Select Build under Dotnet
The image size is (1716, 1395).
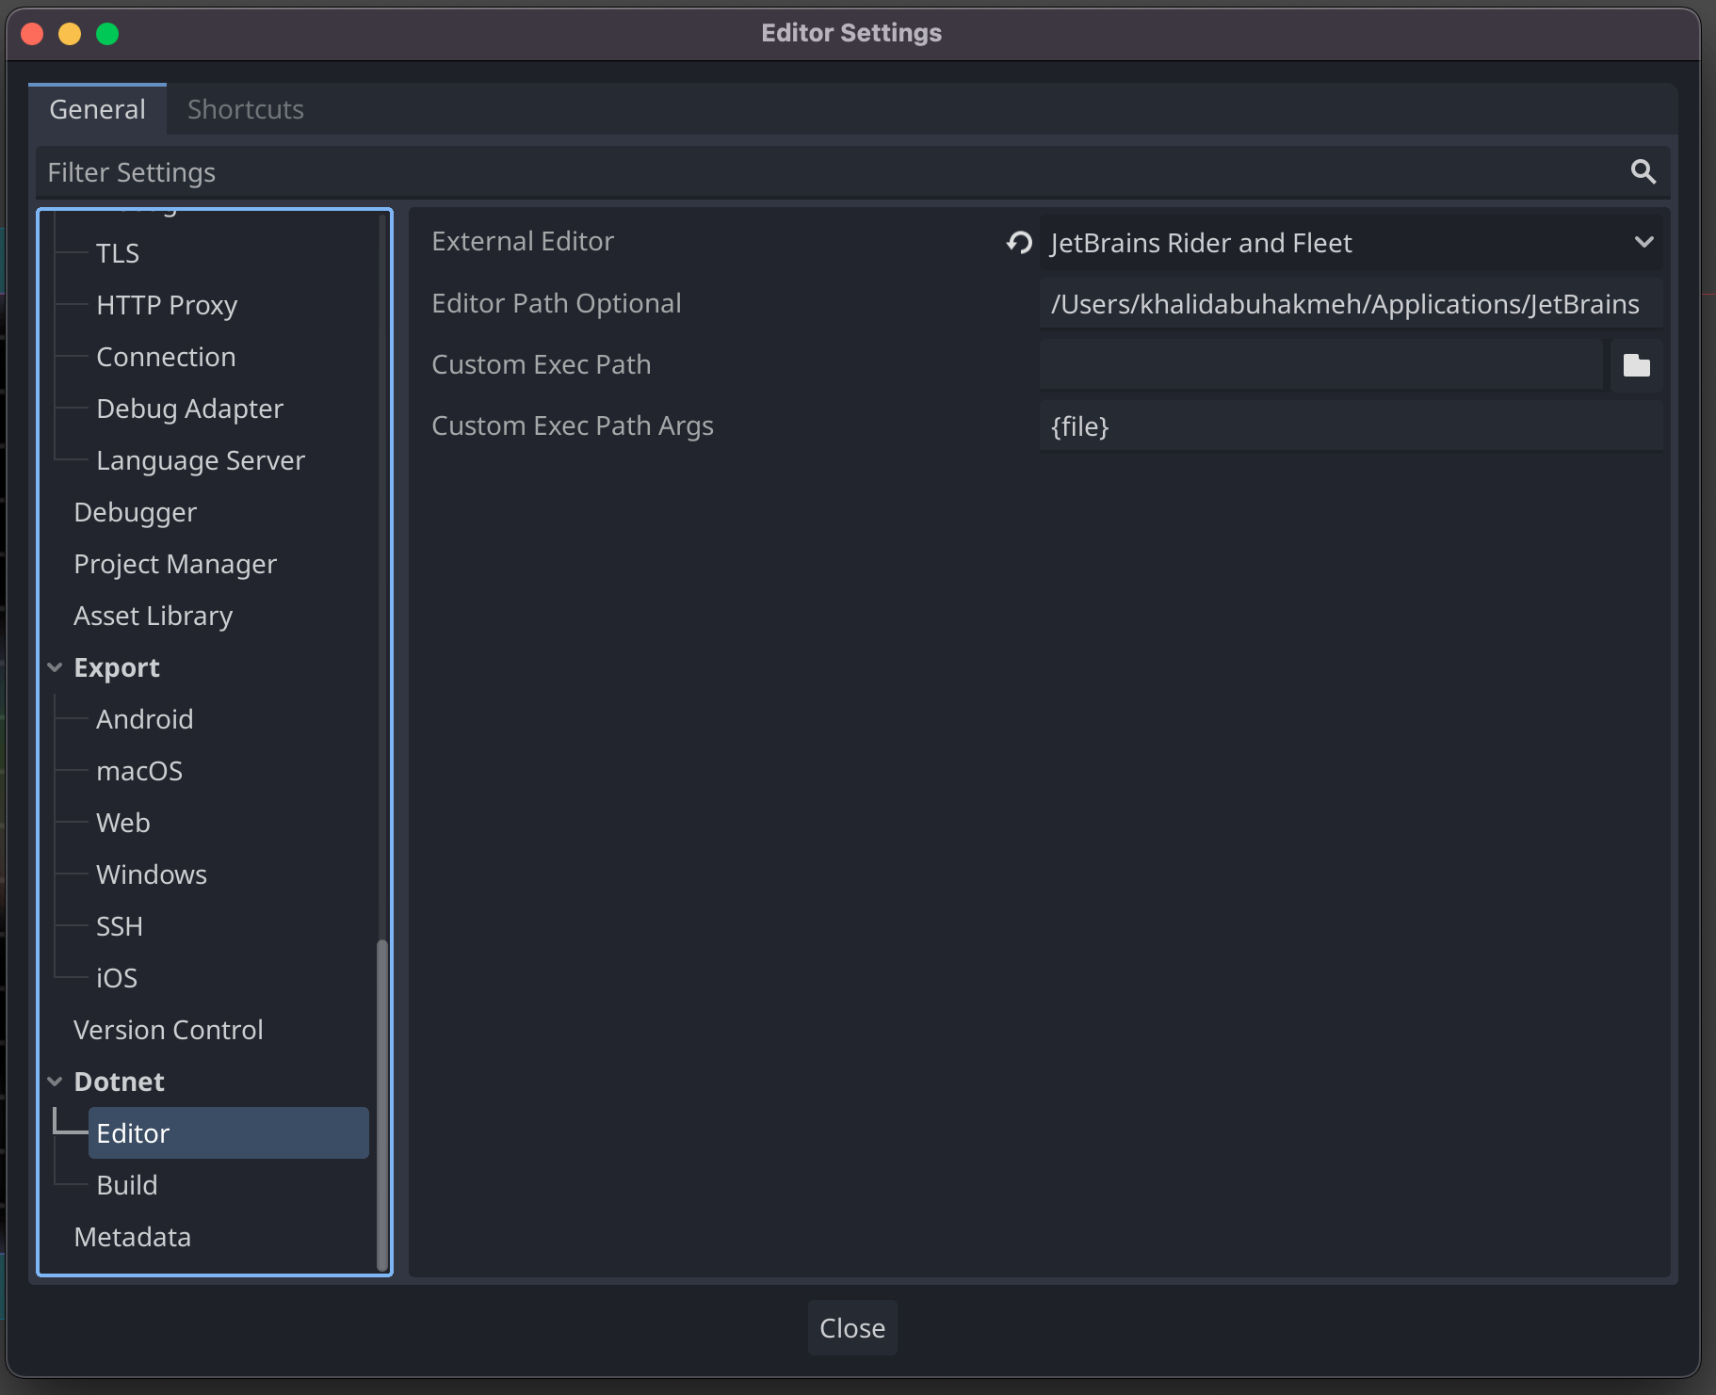pos(127,1185)
